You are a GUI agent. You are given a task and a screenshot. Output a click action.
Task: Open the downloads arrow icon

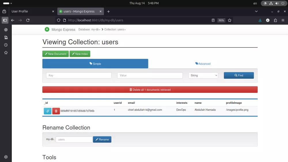[x=260, y=20]
